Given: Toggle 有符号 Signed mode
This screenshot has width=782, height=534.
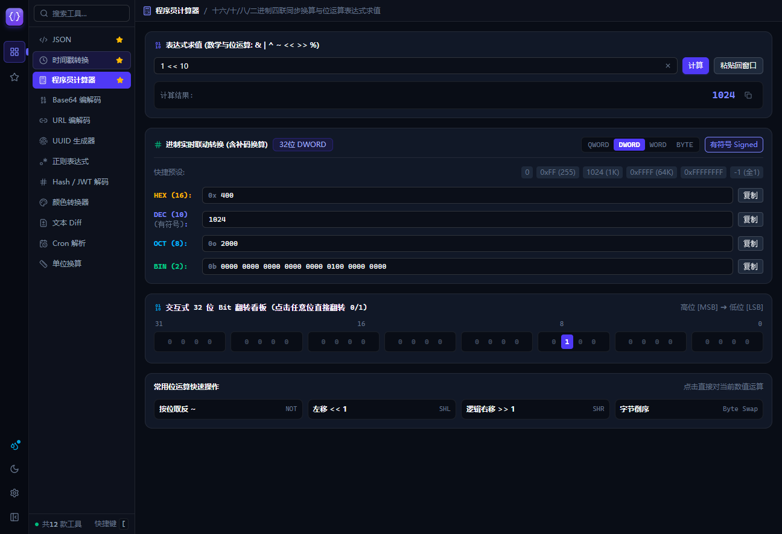Looking at the screenshot, I should [x=734, y=145].
